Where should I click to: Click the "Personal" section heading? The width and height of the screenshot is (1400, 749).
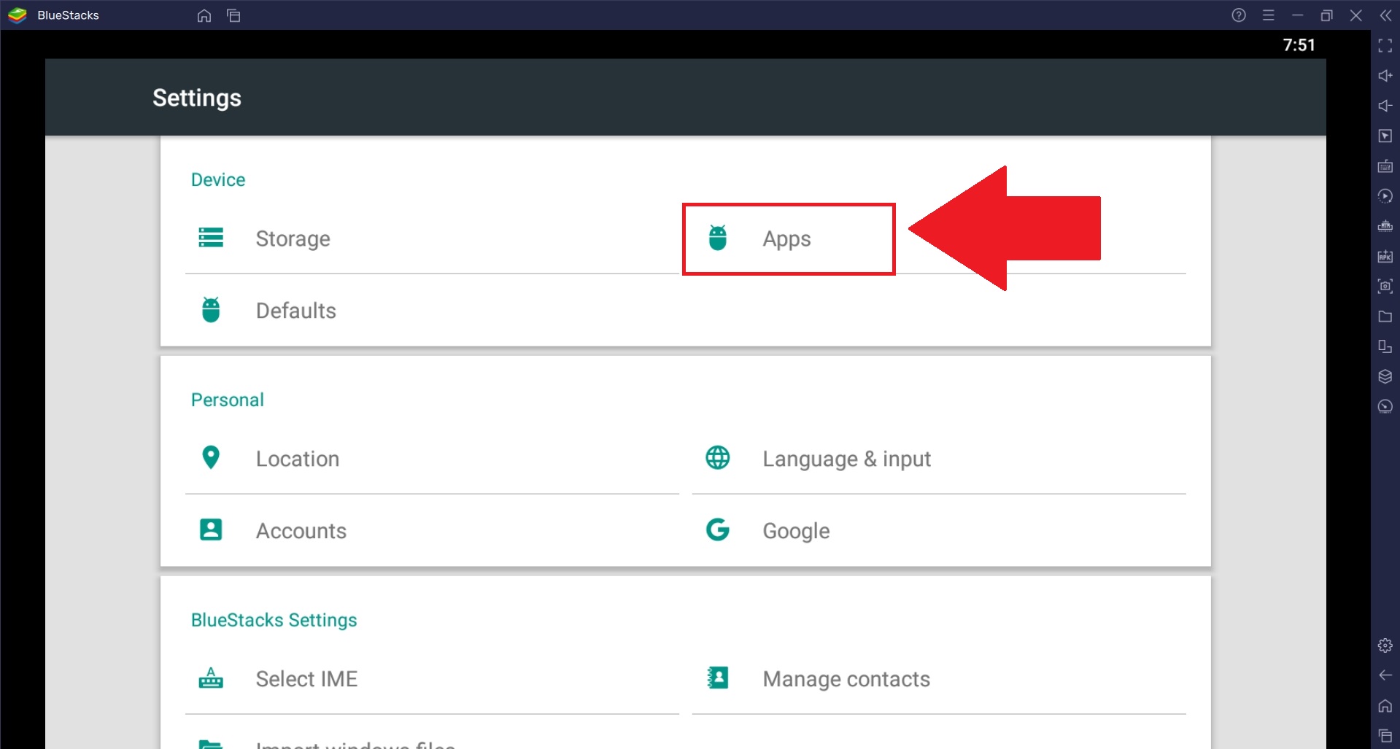228,400
